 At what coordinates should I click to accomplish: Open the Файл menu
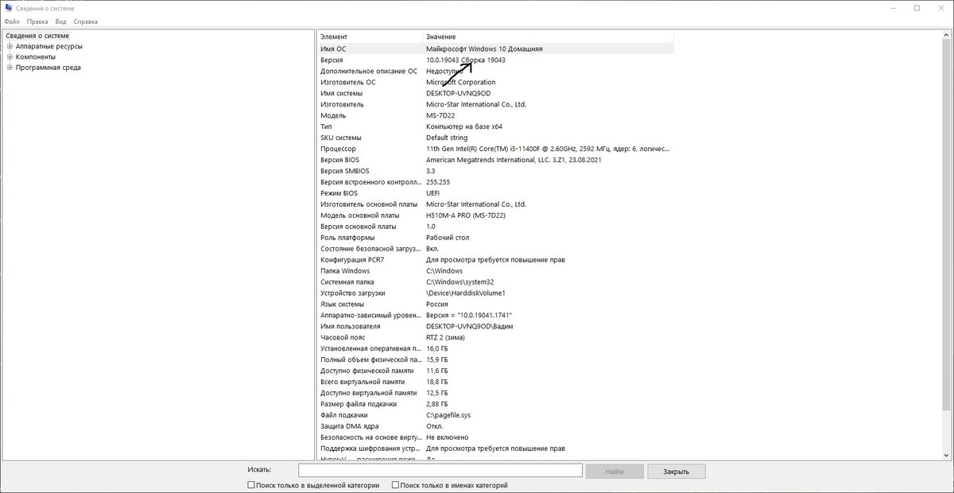[12, 21]
